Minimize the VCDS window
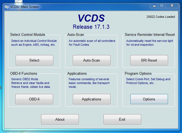This screenshot has width=182, height=133. click(x=154, y=6)
